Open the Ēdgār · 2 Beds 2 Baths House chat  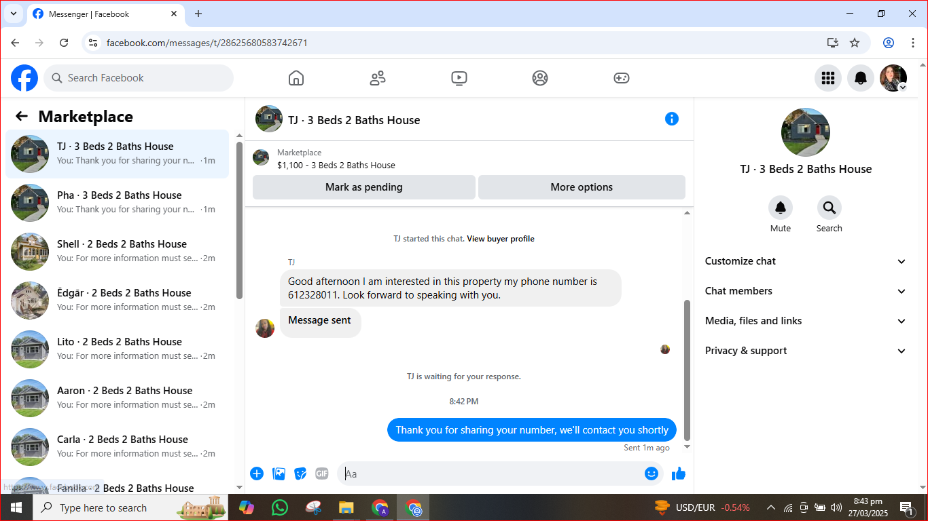coord(118,301)
